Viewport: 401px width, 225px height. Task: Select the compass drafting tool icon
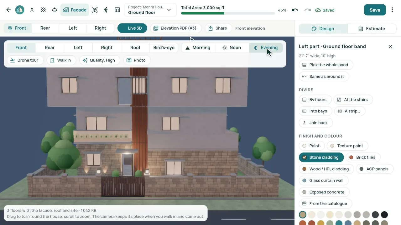[x=32, y=10]
